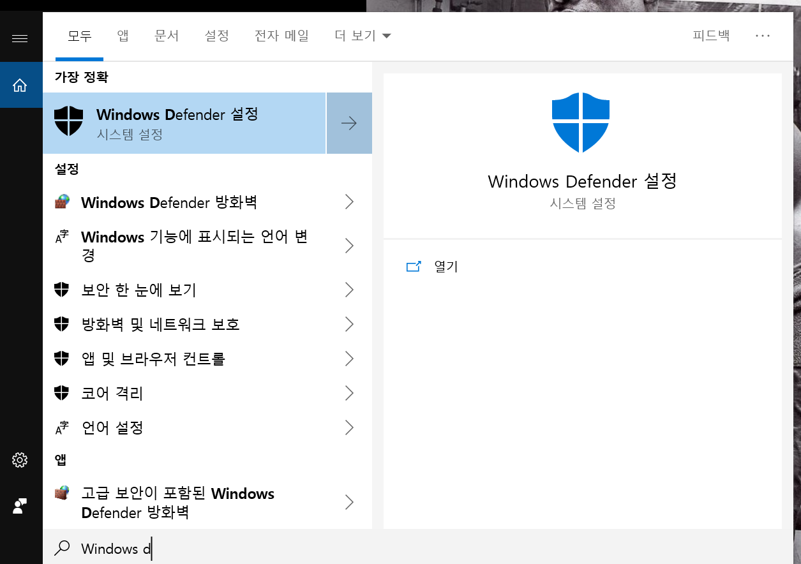The height and width of the screenshot is (564, 801).
Task: Click the Windows Defender 설정 title in preview pane
Action: pyautogui.click(x=582, y=181)
